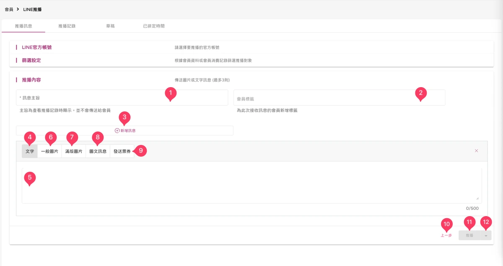The image size is (503, 266).
Task: Expand the 篩選設定 section
Action: (x=251, y=60)
